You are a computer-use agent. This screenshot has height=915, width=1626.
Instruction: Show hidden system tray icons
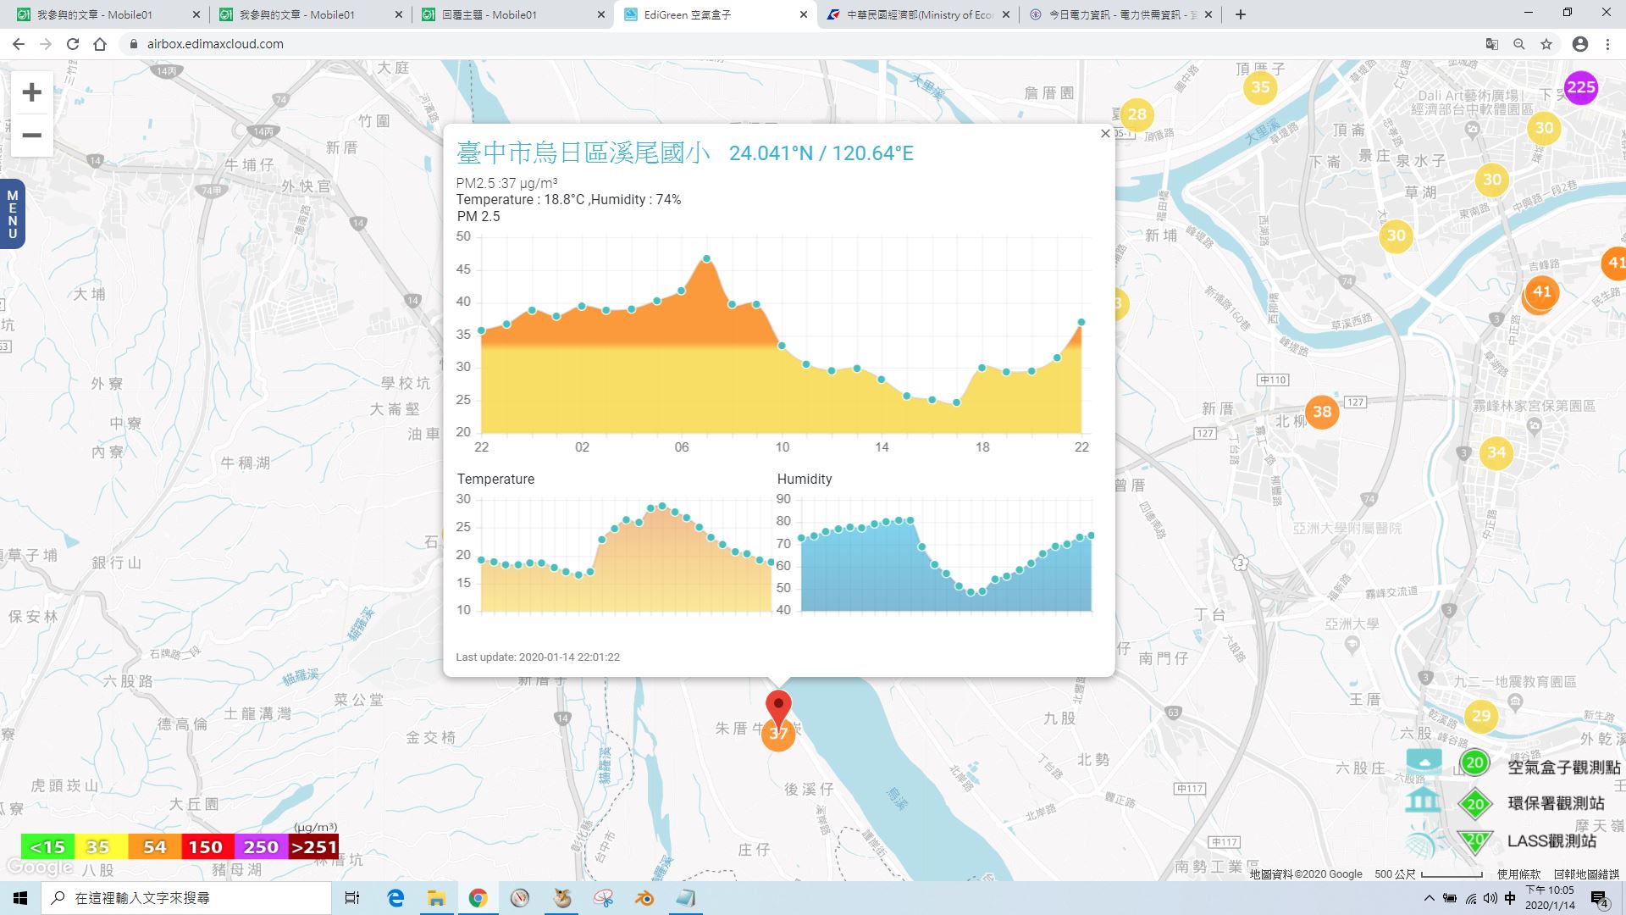pyautogui.click(x=1429, y=898)
